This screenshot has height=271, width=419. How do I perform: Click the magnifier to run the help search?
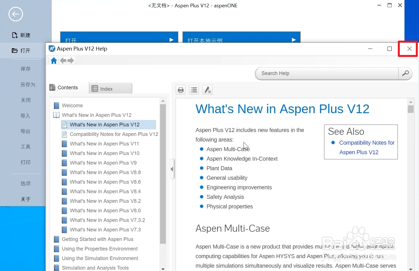click(x=405, y=73)
